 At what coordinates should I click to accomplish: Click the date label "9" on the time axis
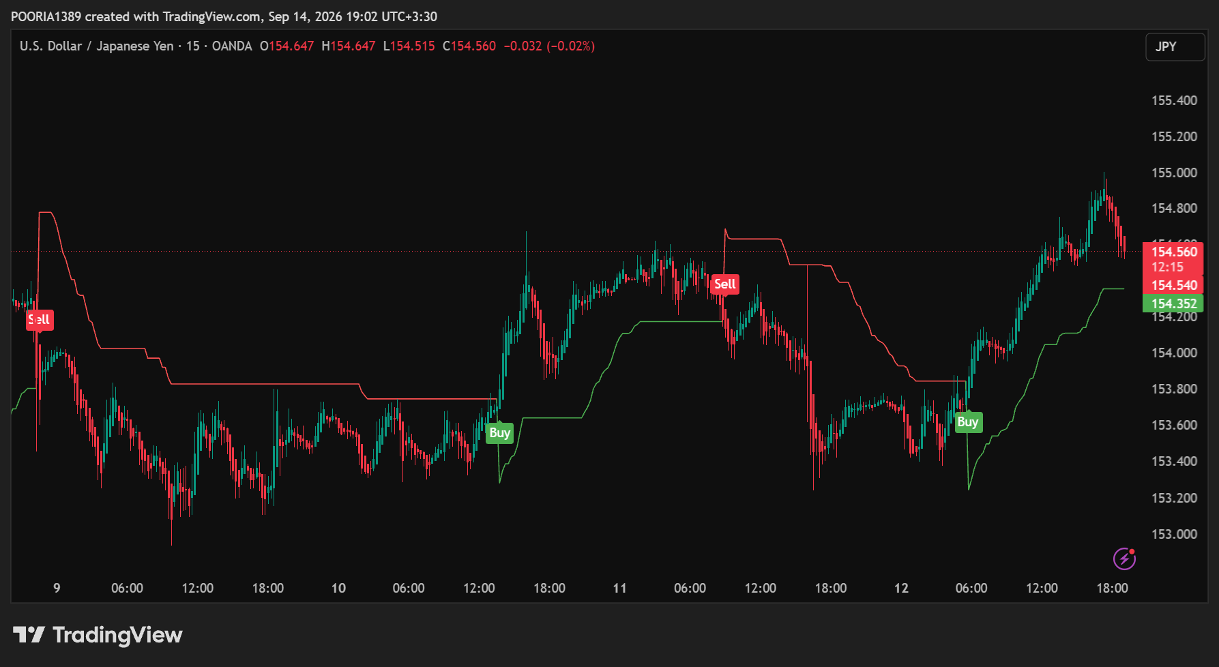(57, 588)
